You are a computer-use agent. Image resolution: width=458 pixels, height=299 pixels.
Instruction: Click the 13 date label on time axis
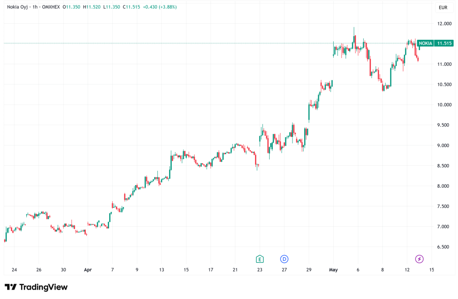(161, 270)
